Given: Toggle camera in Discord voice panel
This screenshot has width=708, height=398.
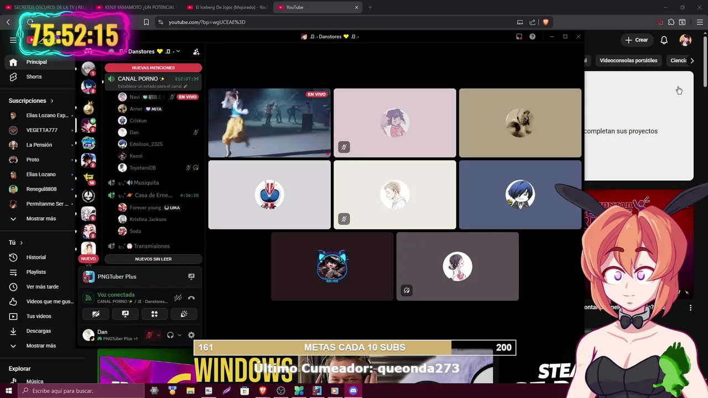Looking at the screenshot, I should (x=96, y=314).
